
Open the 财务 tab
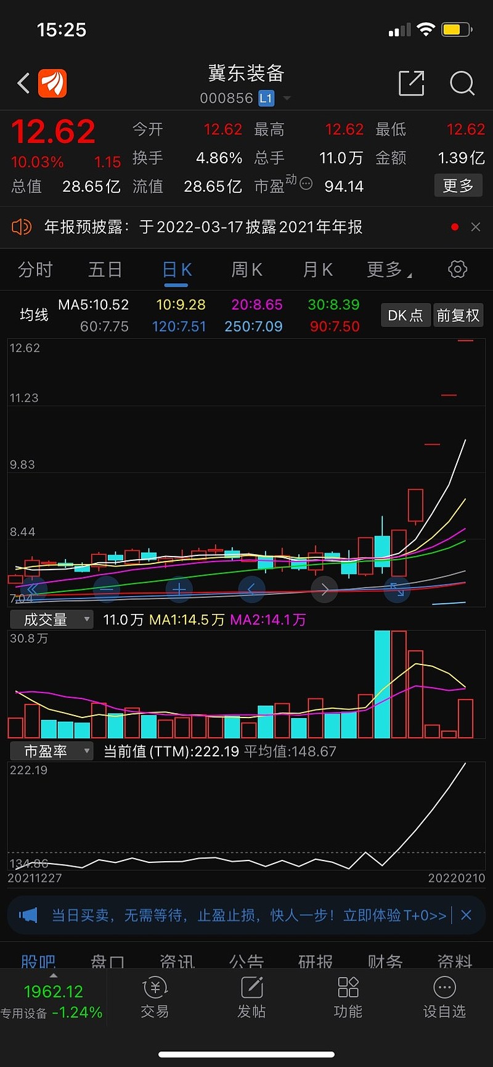tap(385, 961)
